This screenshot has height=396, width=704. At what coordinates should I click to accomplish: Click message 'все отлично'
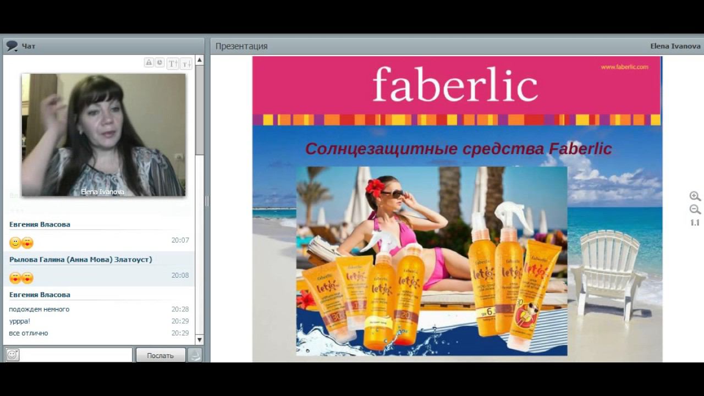pos(29,333)
